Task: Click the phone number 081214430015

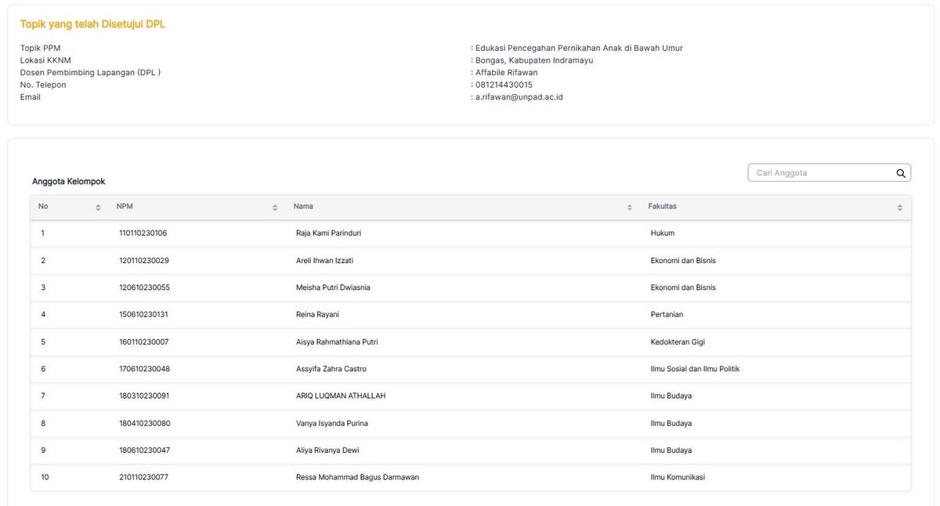Action: point(504,85)
